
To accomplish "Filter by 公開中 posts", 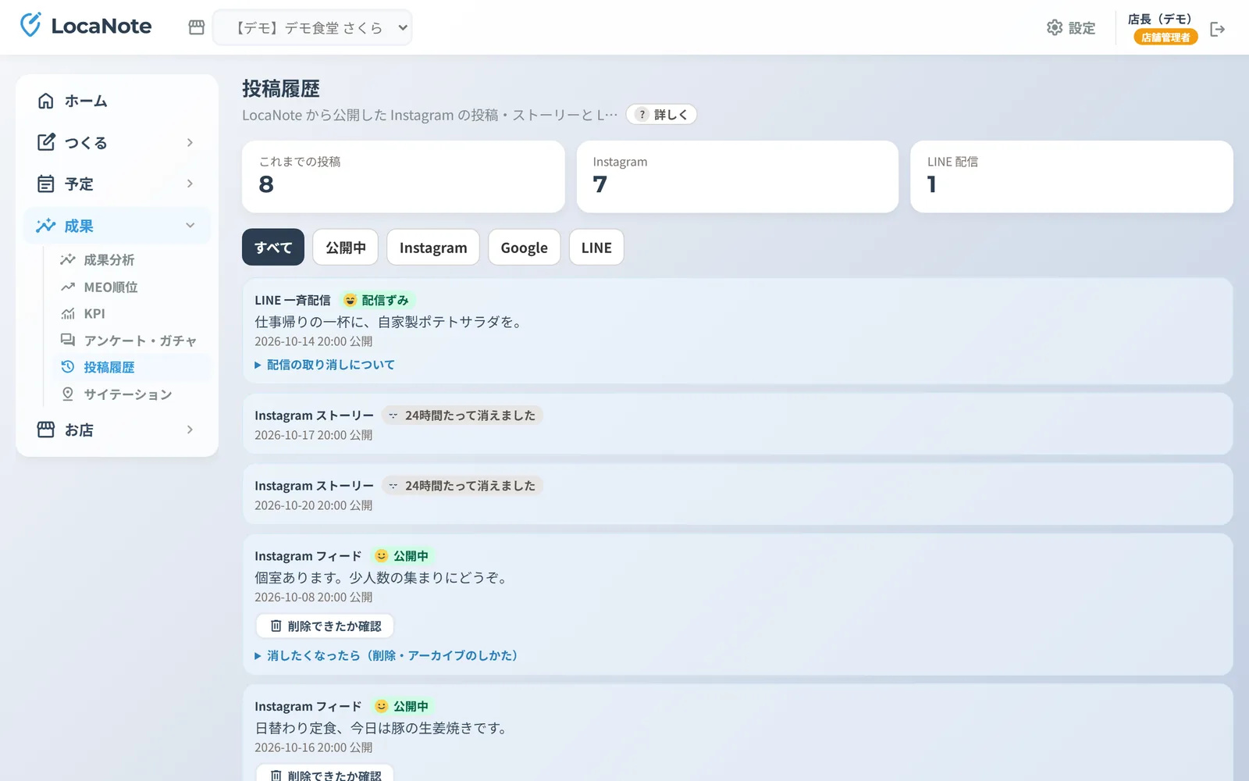I will click(x=346, y=247).
